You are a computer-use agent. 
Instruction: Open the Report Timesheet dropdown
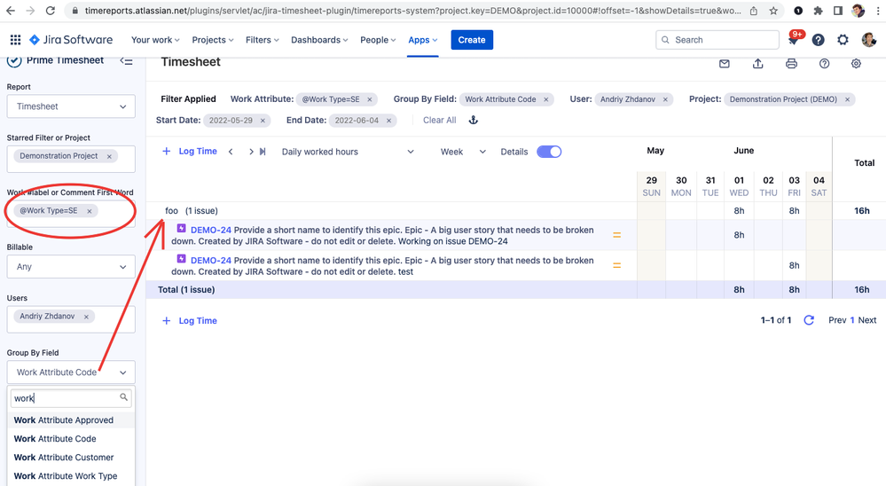point(71,106)
